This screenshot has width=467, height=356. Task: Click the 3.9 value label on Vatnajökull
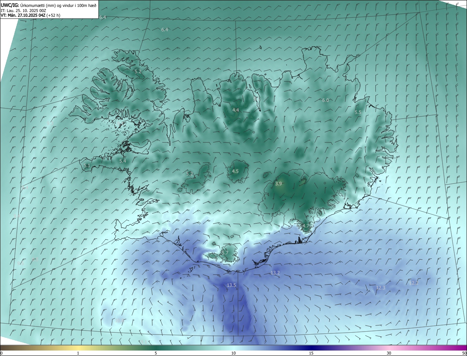(278, 184)
